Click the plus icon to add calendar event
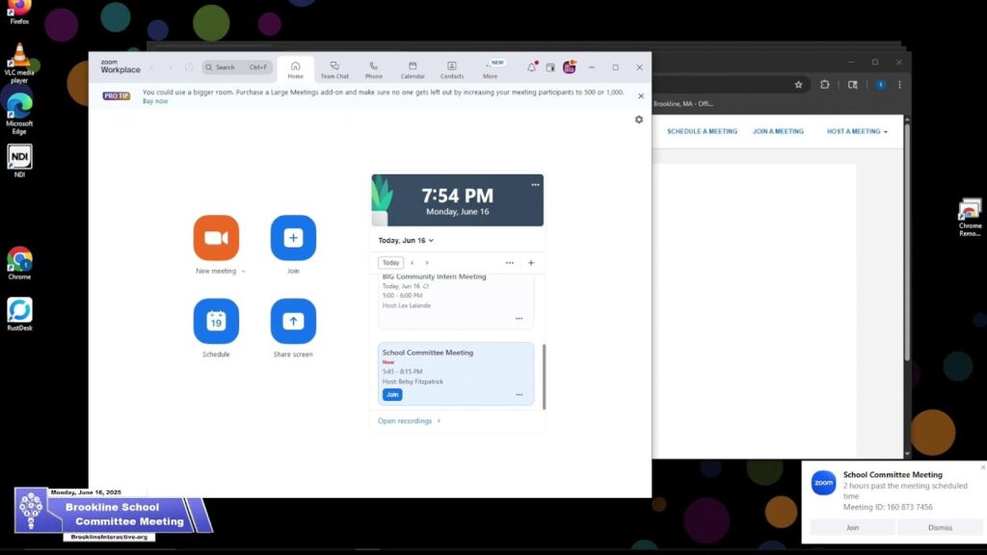The image size is (987, 555). tap(530, 263)
